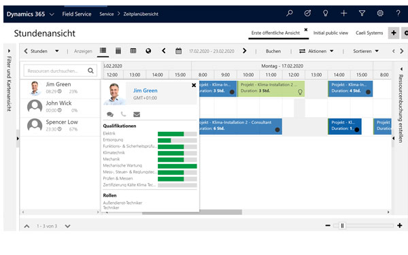Switch to the vertical schedule view icon
The image size is (408, 255).
click(118, 51)
